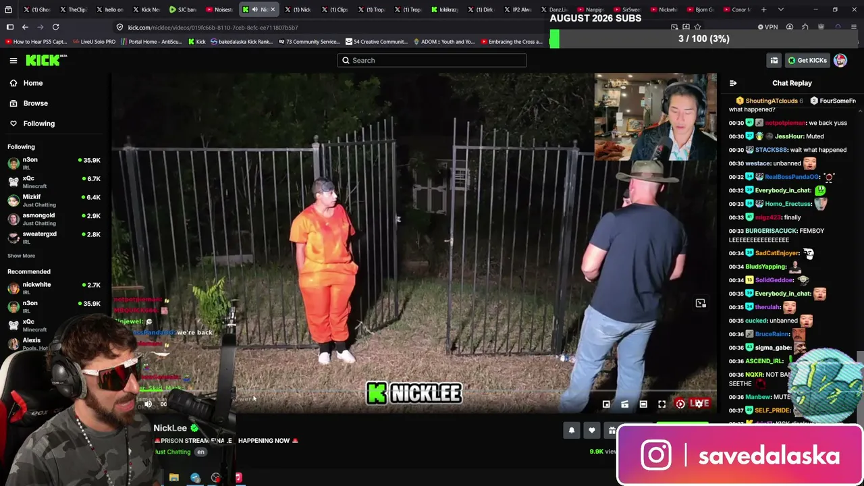
Task: Open Browse in the sidebar
Action: (35, 103)
